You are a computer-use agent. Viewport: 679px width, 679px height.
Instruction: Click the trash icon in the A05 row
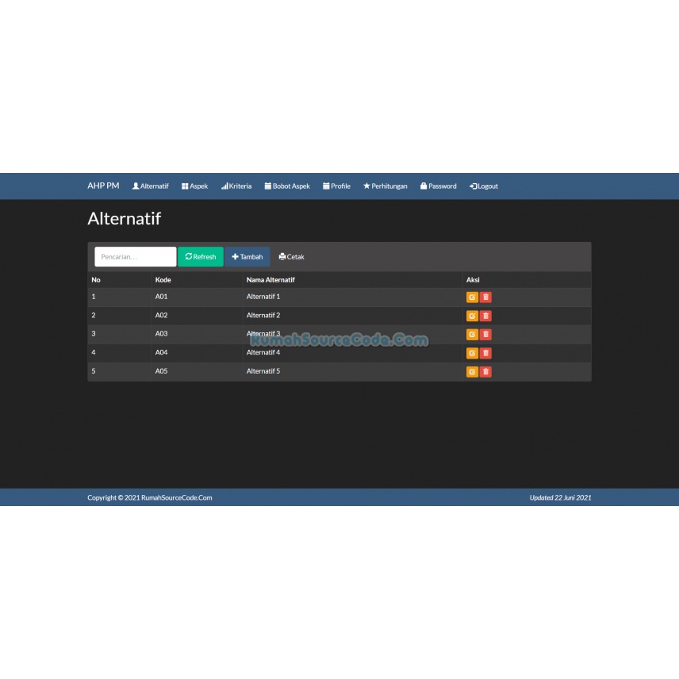485,371
